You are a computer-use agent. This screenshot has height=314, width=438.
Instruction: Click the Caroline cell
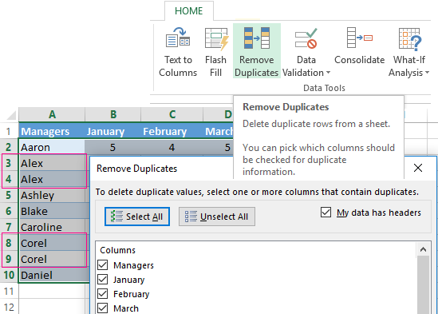click(52, 227)
